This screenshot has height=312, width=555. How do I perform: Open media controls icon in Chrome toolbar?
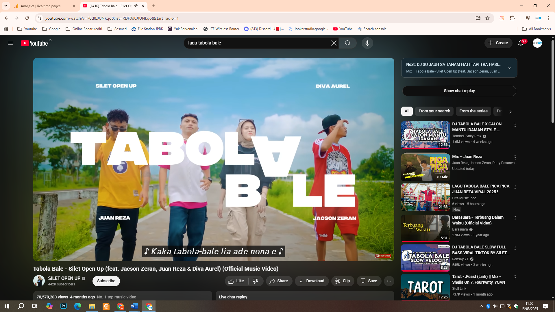click(528, 18)
